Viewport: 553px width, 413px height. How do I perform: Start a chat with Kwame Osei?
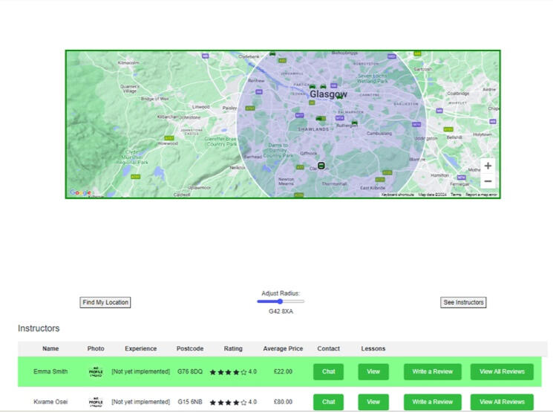point(328,402)
